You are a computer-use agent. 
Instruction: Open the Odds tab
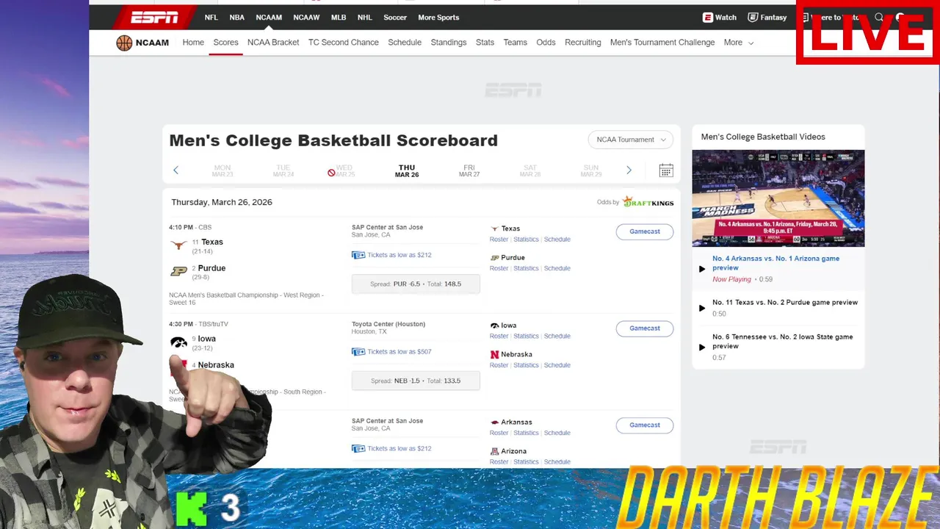click(x=546, y=43)
